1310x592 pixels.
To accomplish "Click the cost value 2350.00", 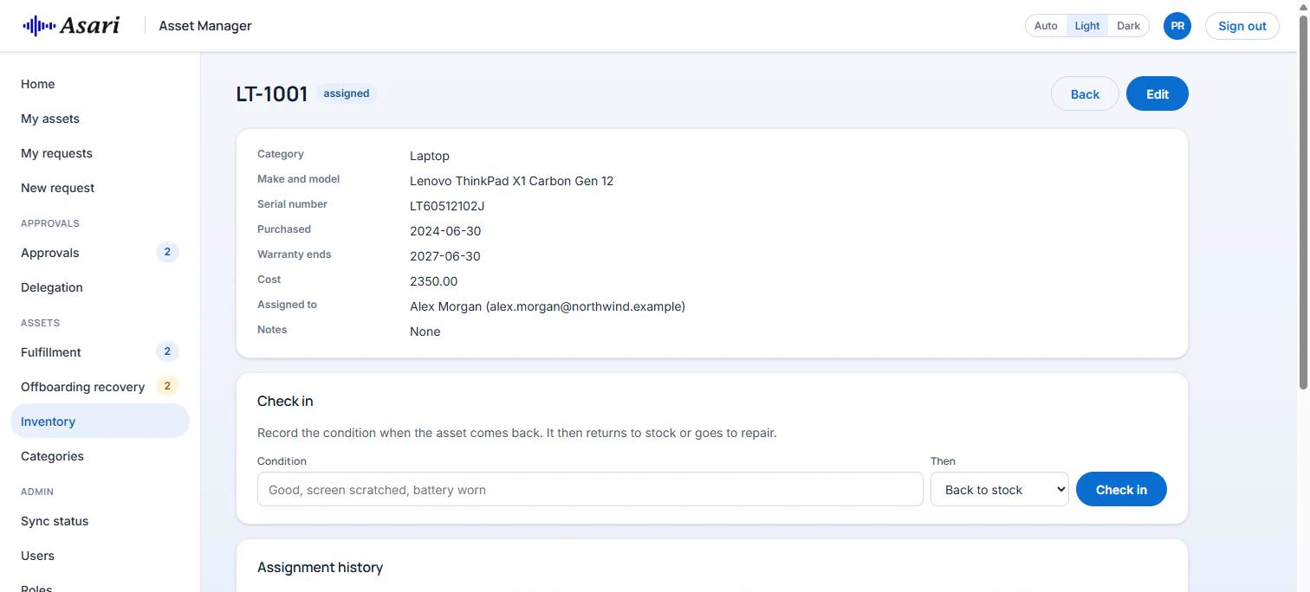I will tap(433, 281).
